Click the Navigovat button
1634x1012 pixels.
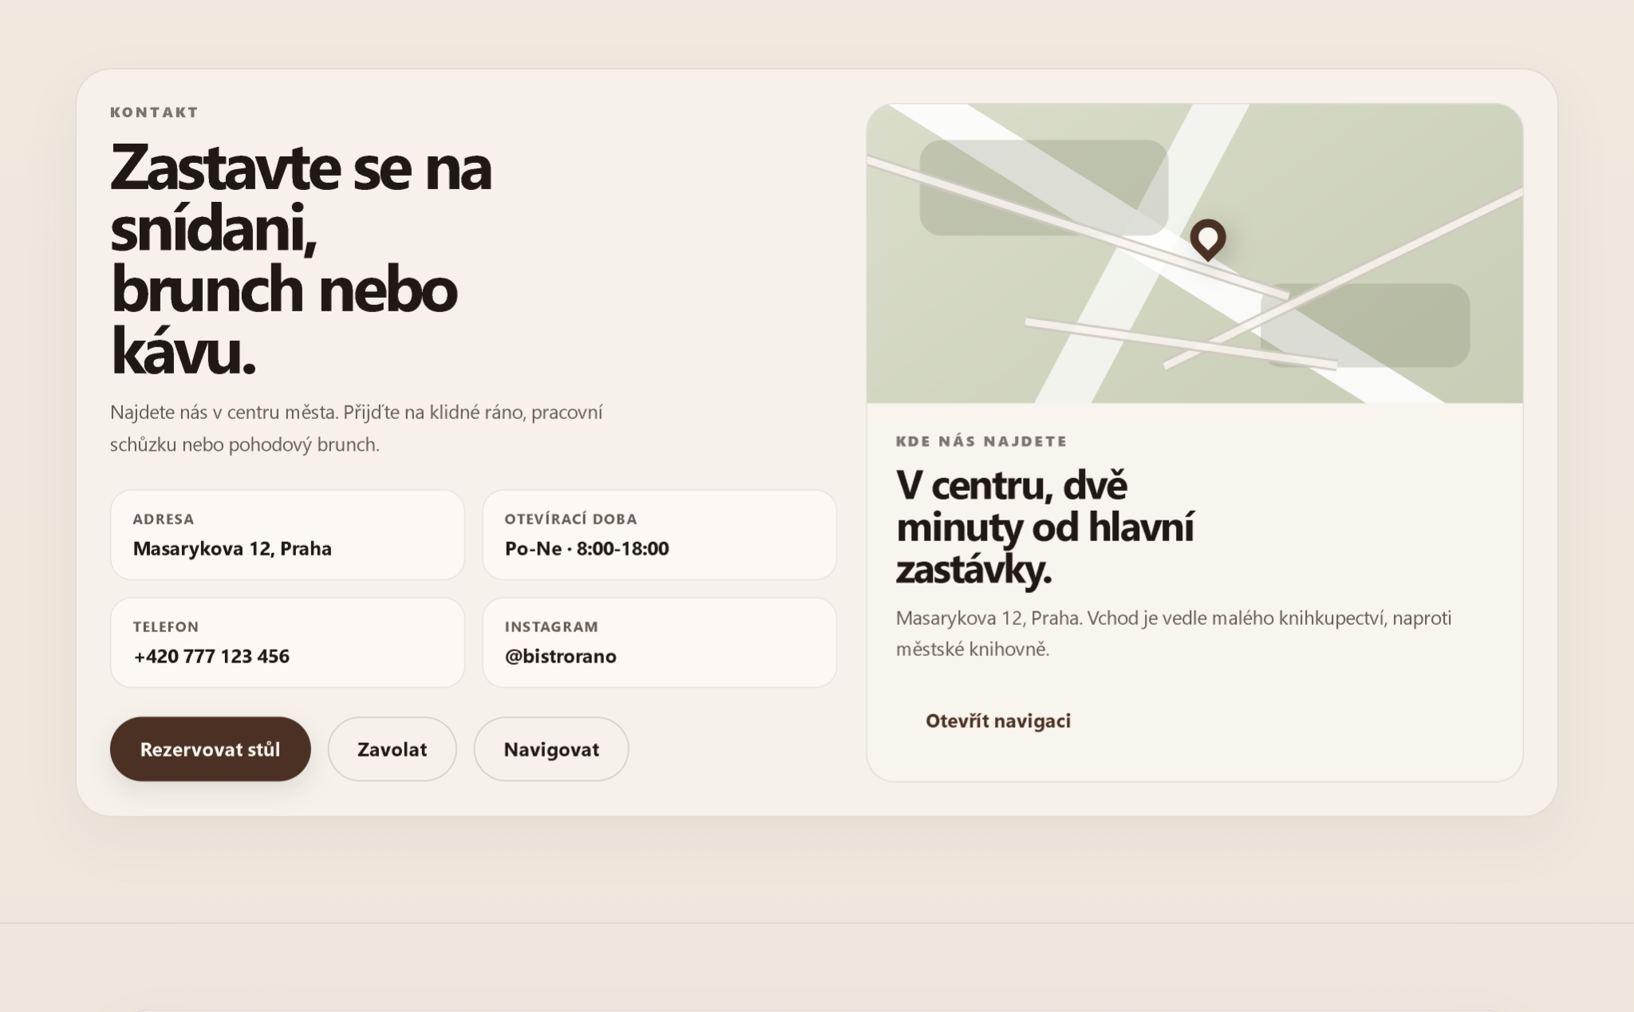pos(551,749)
